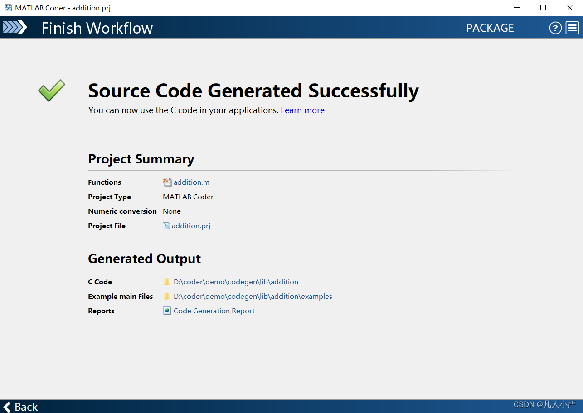Click the C Code label

coord(100,282)
